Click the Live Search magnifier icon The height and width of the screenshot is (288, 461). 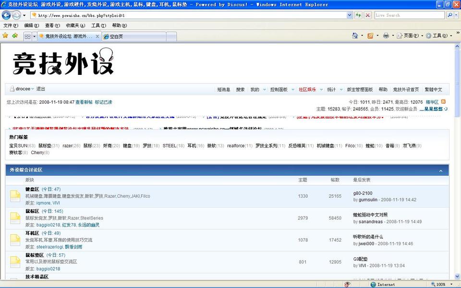coord(450,15)
